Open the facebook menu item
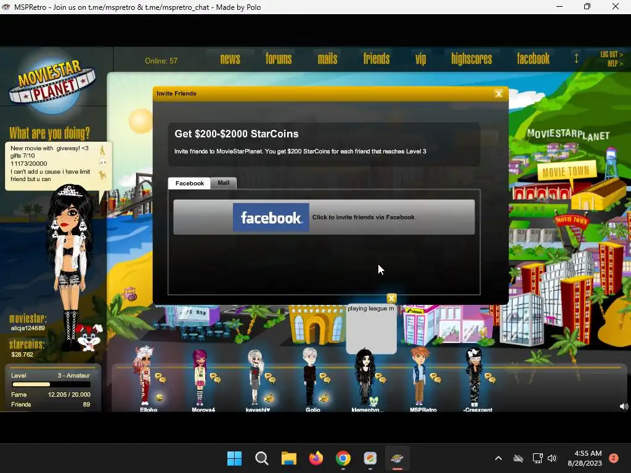631x473 pixels. click(533, 59)
